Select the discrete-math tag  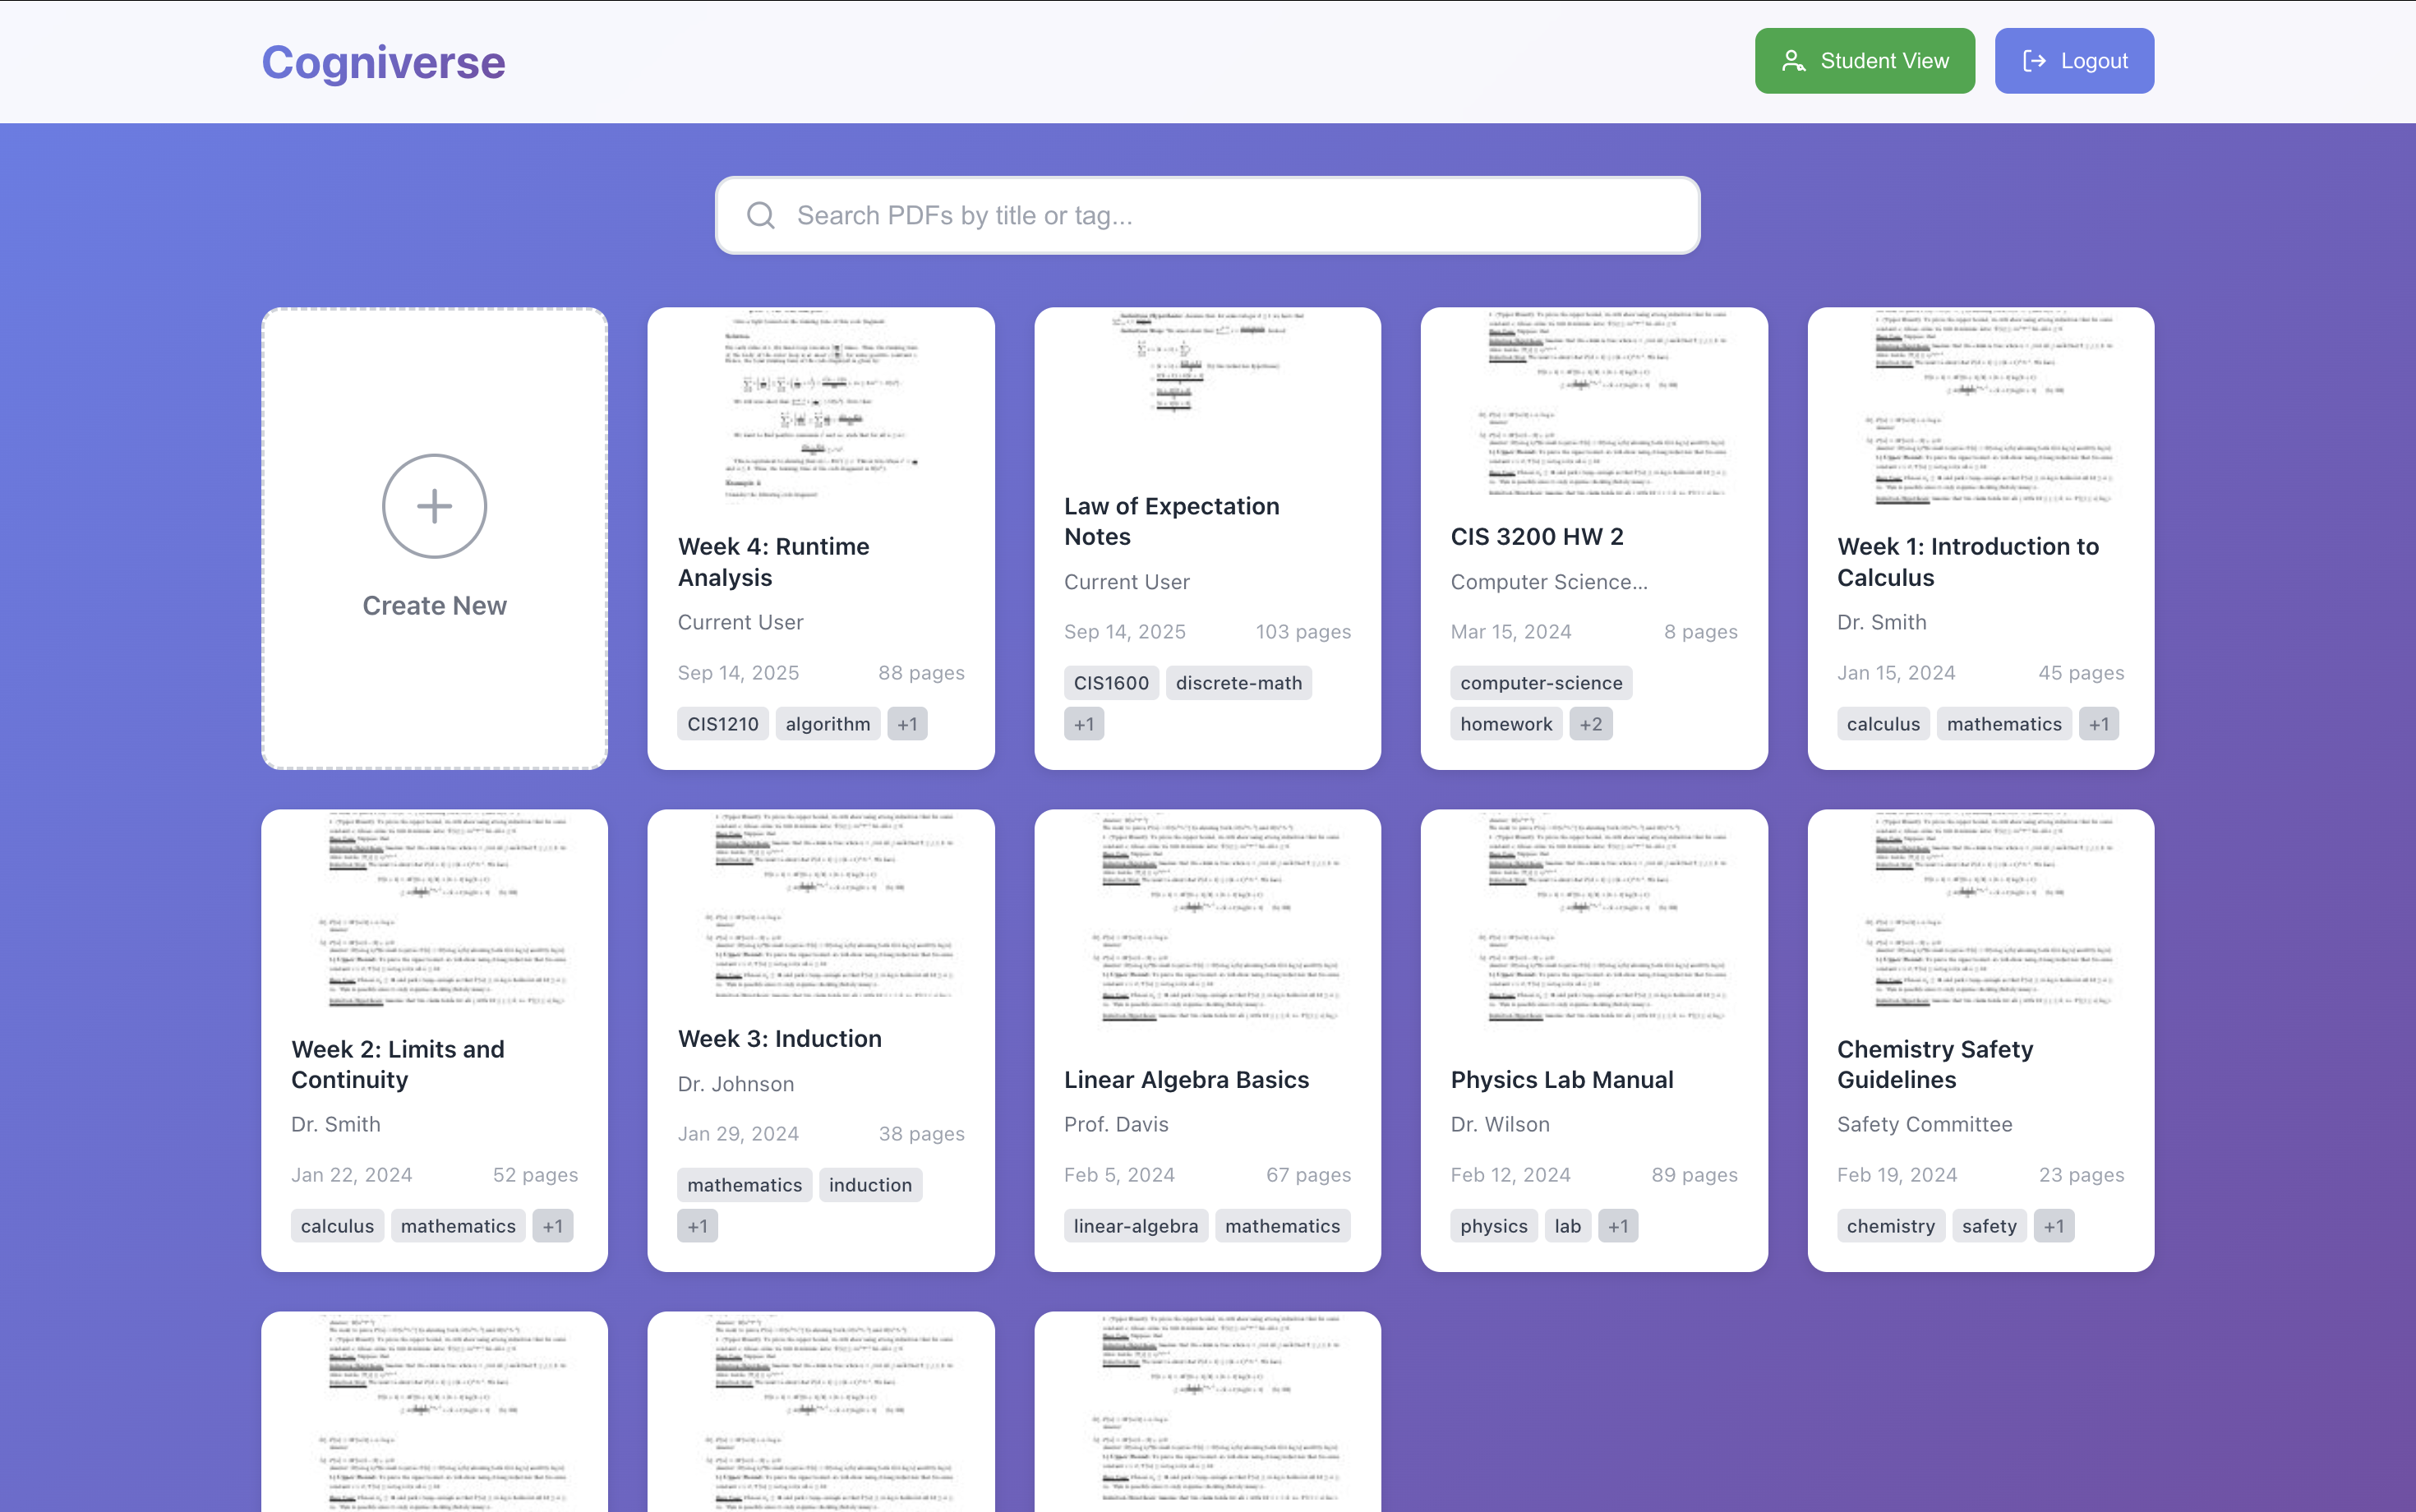click(1238, 683)
